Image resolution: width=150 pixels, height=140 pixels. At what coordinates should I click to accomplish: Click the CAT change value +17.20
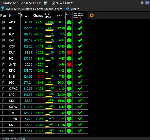click(x=39, y=40)
